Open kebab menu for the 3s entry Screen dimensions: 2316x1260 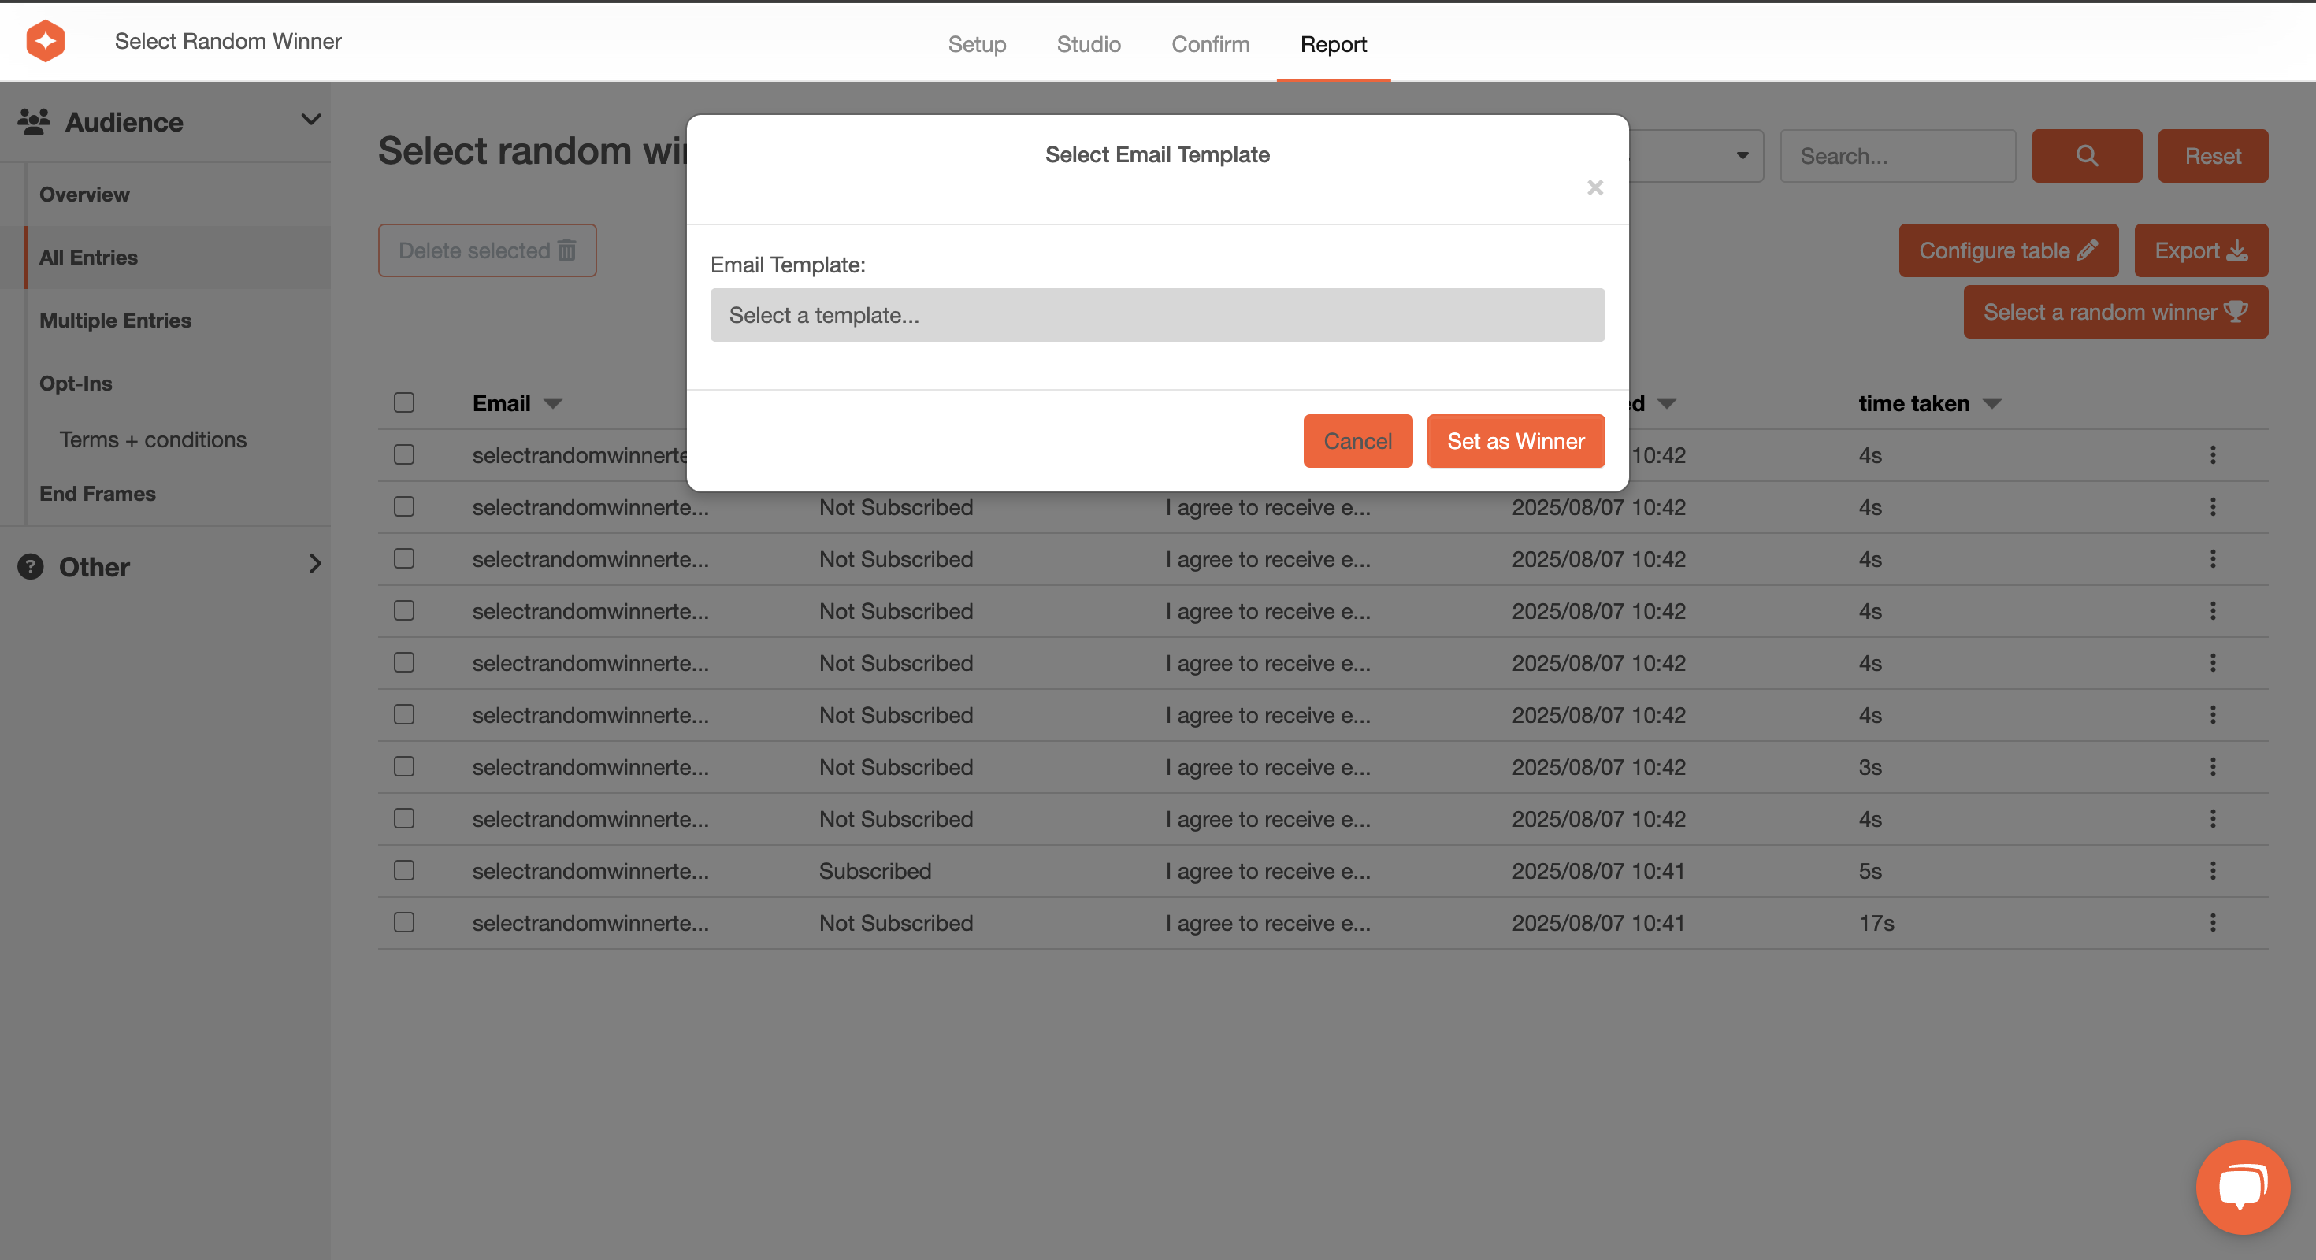(x=2212, y=766)
